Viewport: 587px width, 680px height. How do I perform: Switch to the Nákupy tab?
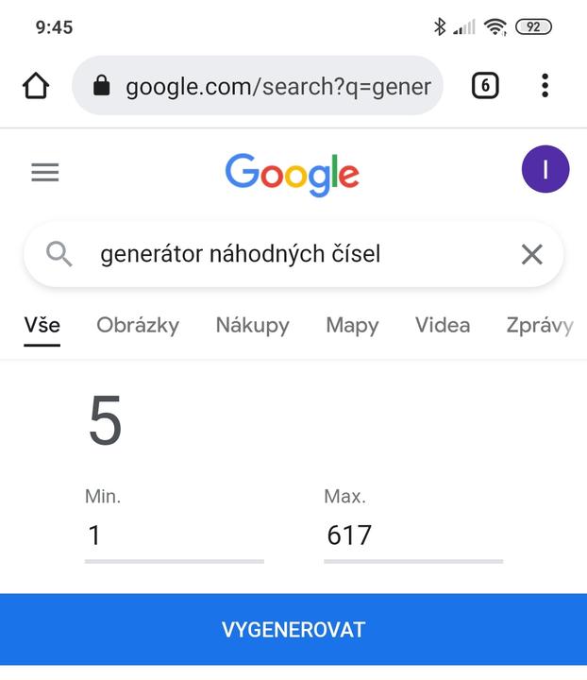tap(252, 326)
